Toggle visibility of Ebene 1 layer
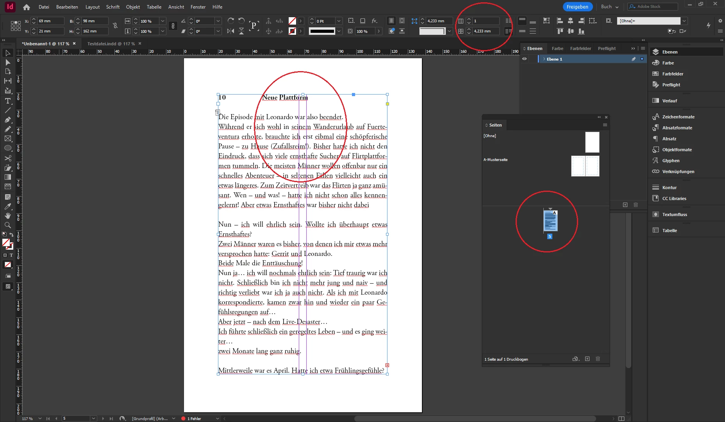Viewport: 725px width, 422px height. tap(525, 59)
